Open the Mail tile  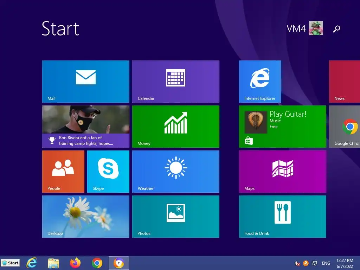86,82
